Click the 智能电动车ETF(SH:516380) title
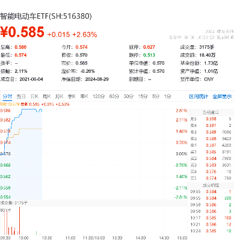This screenshot has height=249, width=234. click(46, 16)
